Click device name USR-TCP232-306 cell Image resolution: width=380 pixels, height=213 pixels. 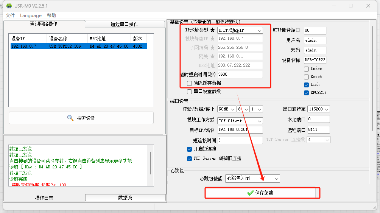(x=65, y=46)
